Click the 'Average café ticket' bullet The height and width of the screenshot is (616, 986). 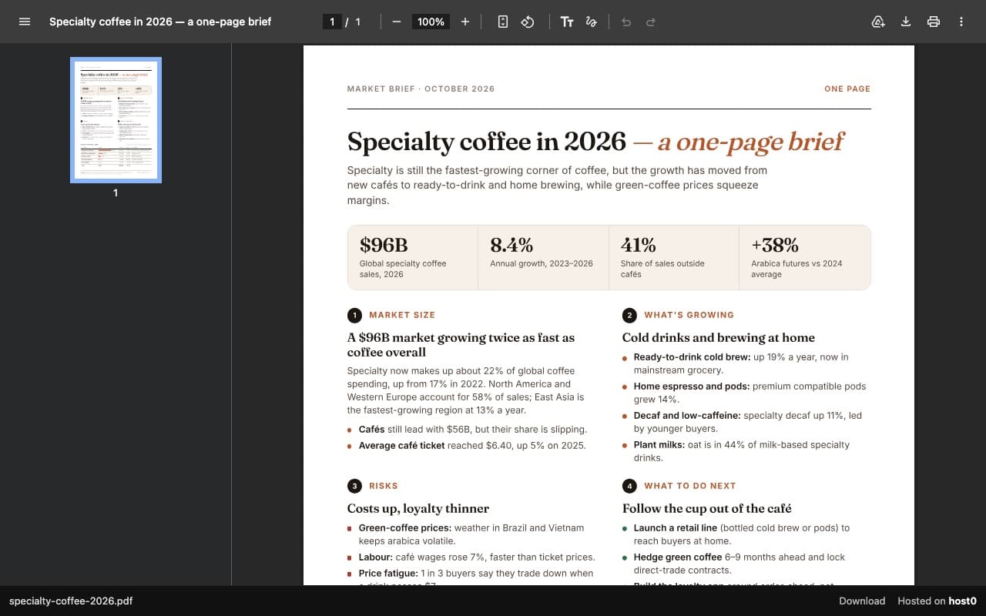coord(401,445)
